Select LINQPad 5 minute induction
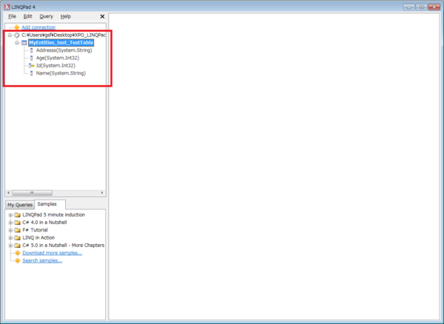This screenshot has width=444, height=324. pos(53,215)
